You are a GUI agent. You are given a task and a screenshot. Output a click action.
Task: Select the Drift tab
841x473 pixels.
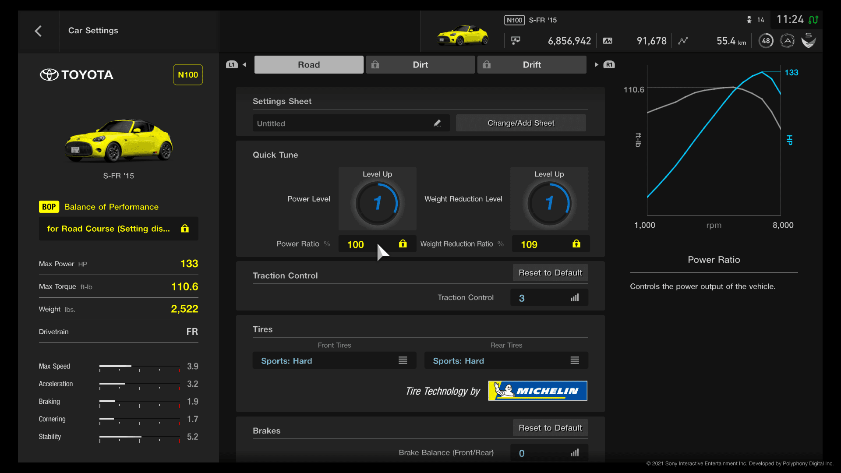click(x=532, y=64)
